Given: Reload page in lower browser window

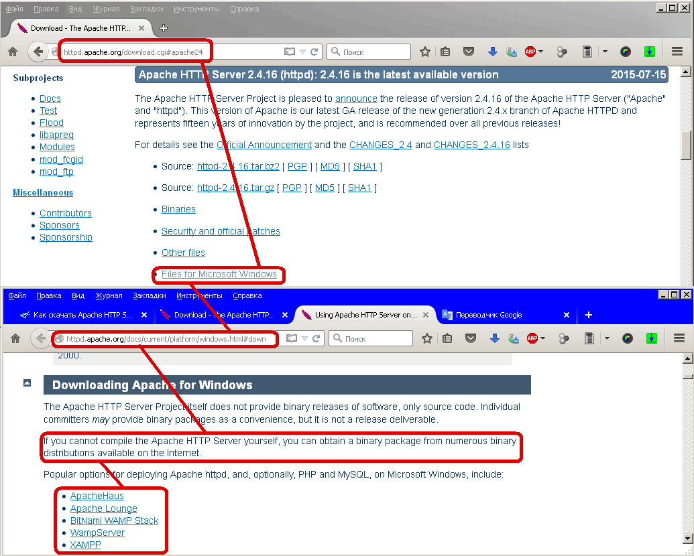Looking at the screenshot, I should (x=316, y=338).
